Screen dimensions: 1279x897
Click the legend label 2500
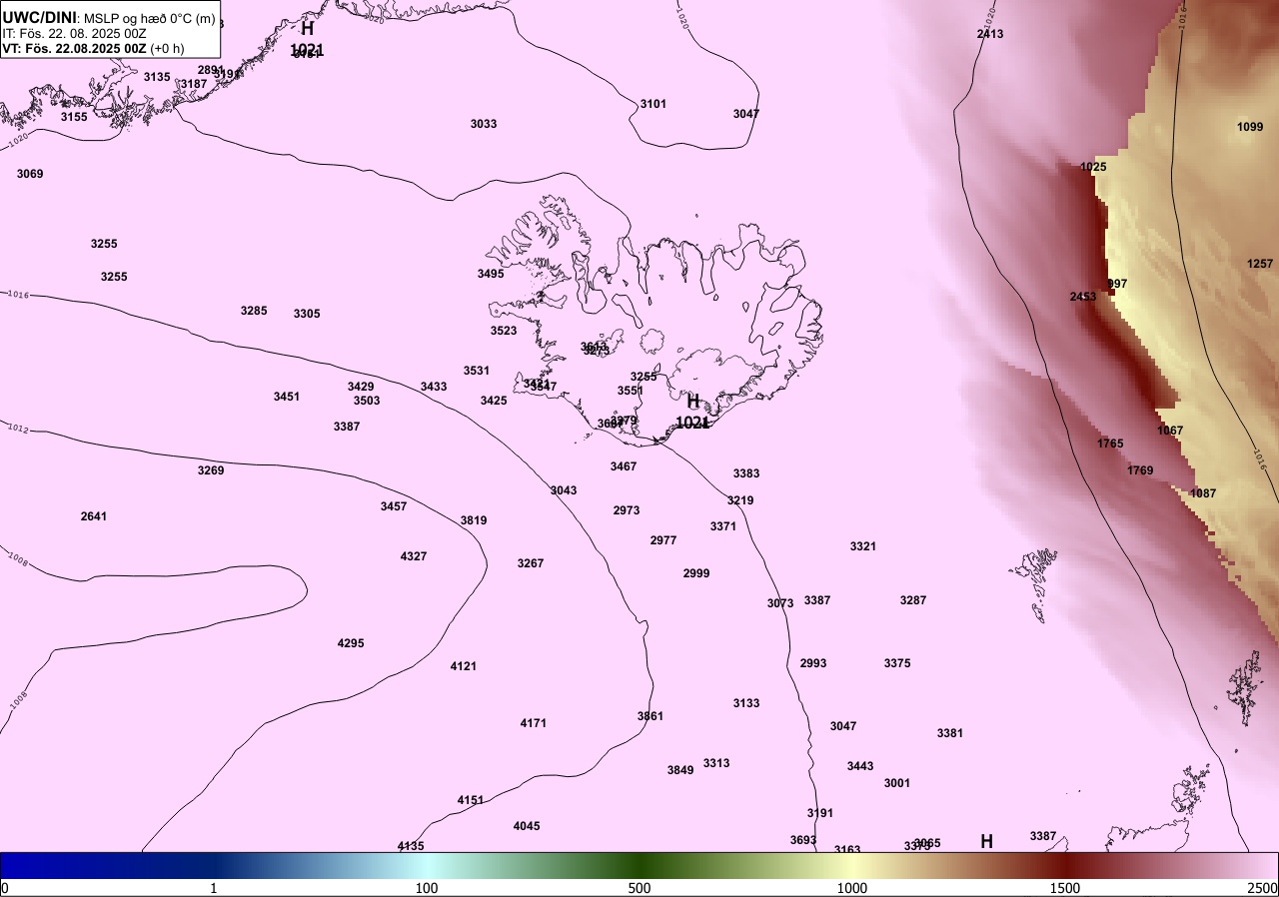coord(1263,888)
